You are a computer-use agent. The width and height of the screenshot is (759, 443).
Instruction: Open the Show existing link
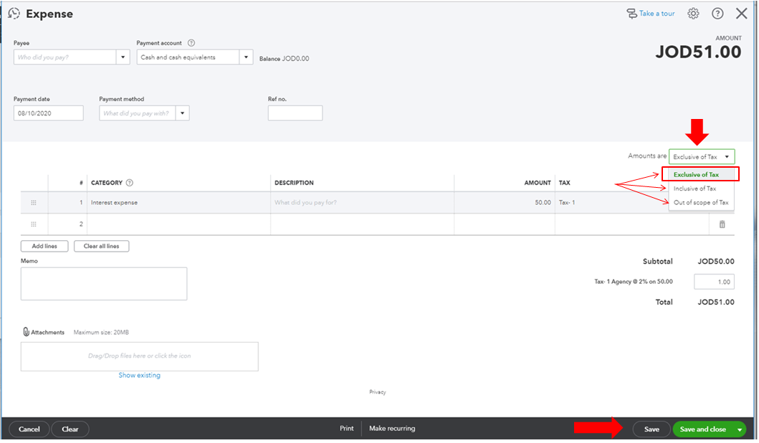coord(139,376)
